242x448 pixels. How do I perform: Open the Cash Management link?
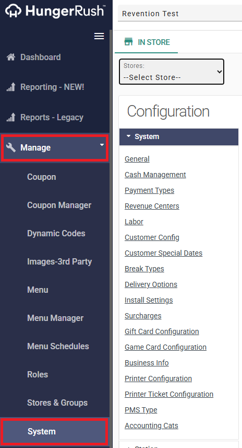155,175
